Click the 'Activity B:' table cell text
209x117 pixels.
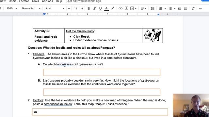pos(42,31)
